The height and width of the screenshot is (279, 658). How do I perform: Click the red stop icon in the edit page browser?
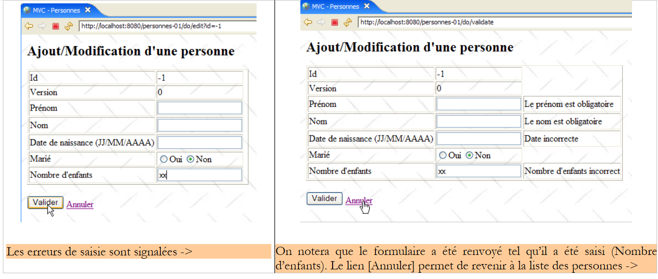[x=55, y=26]
